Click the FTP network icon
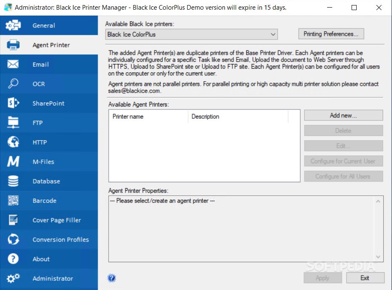 click(x=13, y=122)
